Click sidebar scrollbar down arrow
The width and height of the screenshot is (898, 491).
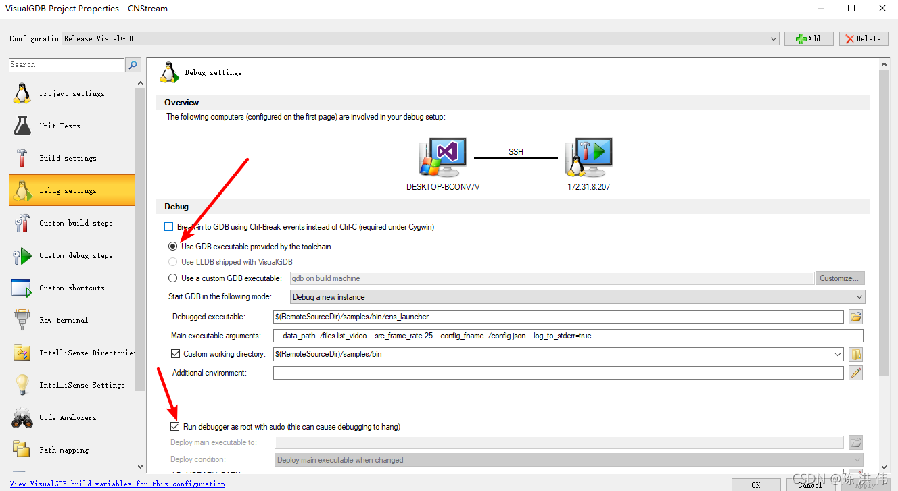141,467
